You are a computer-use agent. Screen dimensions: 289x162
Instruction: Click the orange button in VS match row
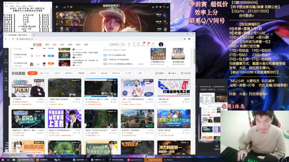click(51, 64)
